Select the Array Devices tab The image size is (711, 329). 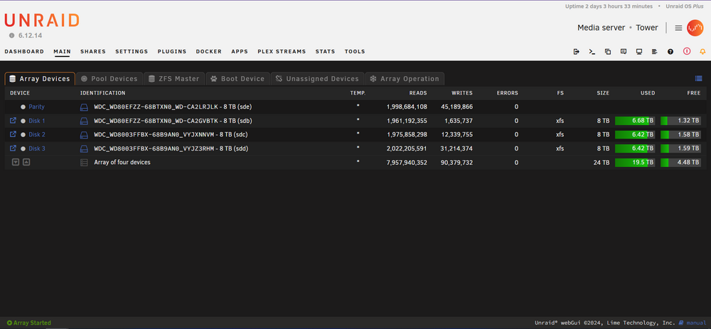point(40,78)
